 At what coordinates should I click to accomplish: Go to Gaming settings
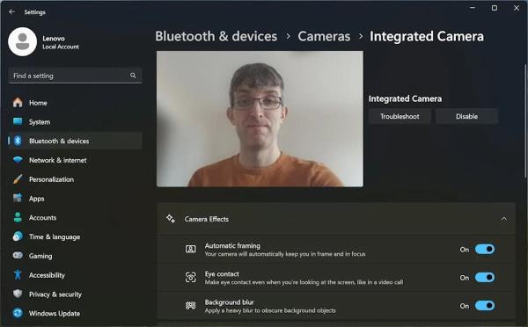(x=75, y=256)
